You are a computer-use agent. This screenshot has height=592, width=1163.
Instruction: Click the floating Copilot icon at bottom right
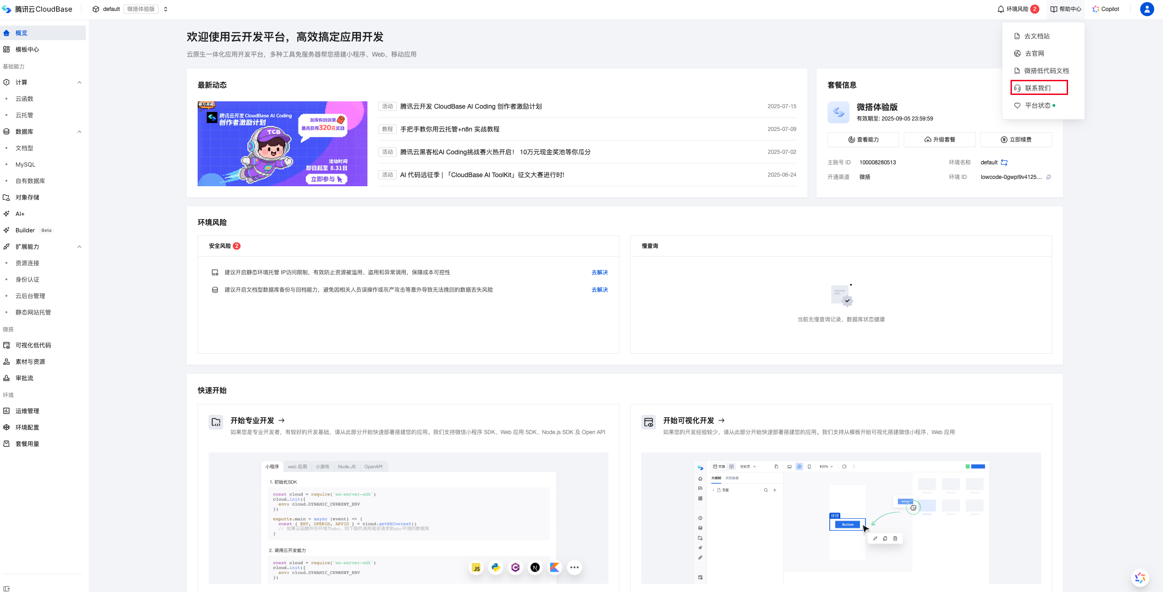click(1140, 578)
